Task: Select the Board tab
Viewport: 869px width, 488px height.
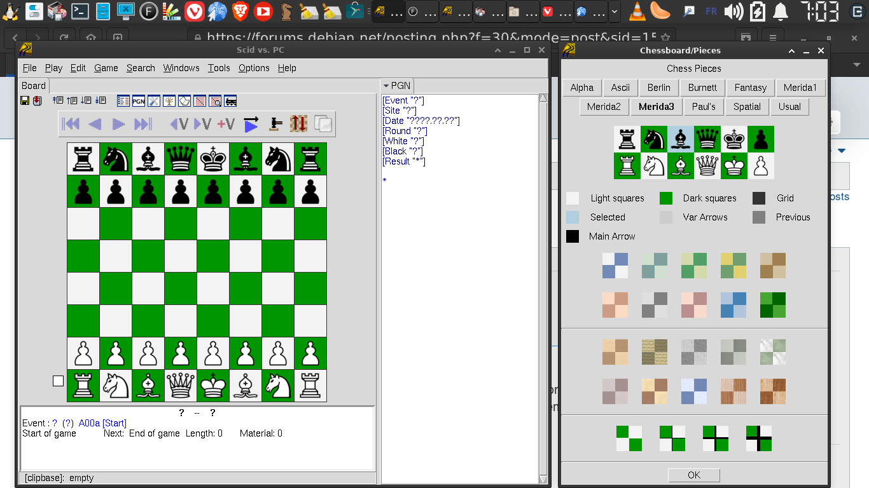Action: coord(34,86)
